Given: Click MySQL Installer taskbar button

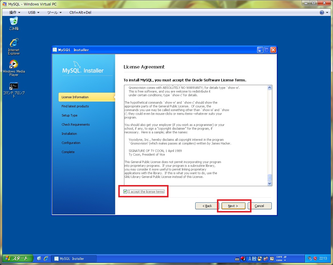Looking at the screenshot, I should (x=74, y=259).
